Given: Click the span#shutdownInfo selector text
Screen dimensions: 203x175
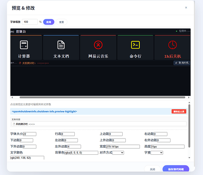Looking at the screenshot, I should point(44,111).
